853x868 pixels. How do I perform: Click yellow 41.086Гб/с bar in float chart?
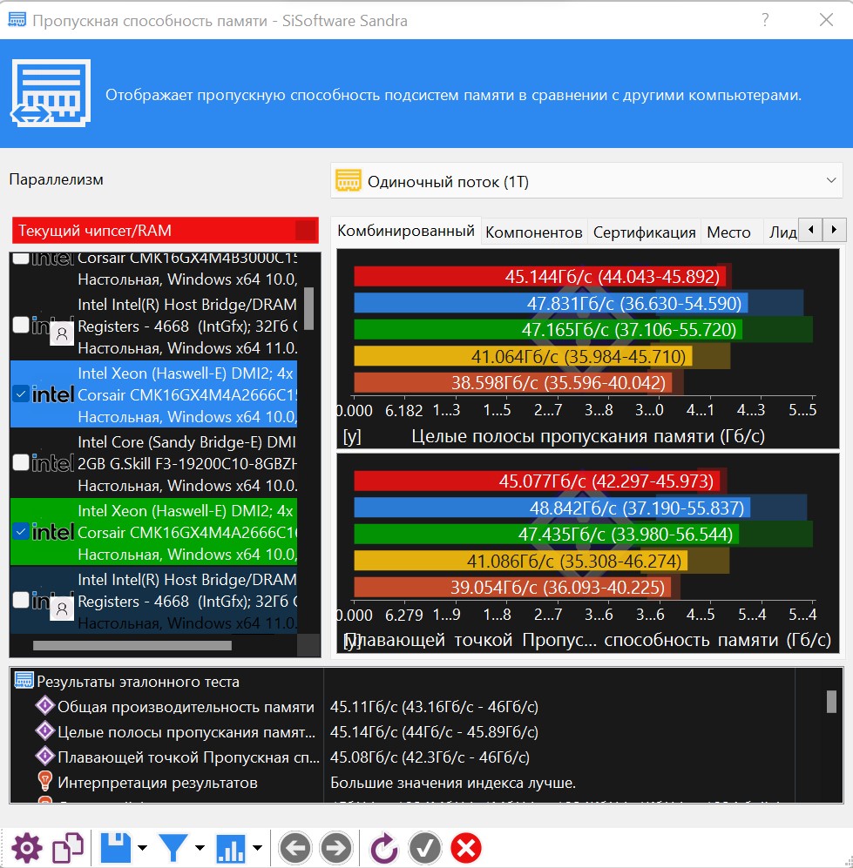click(521, 561)
